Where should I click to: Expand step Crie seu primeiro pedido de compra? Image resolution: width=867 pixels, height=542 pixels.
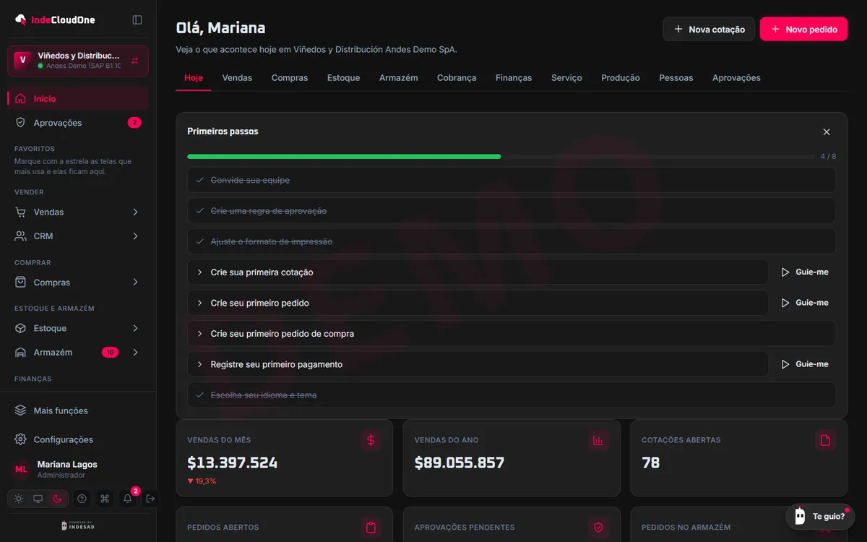pos(512,334)
